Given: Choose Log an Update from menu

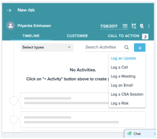Looking at the screenshot, I should point(124,58).
